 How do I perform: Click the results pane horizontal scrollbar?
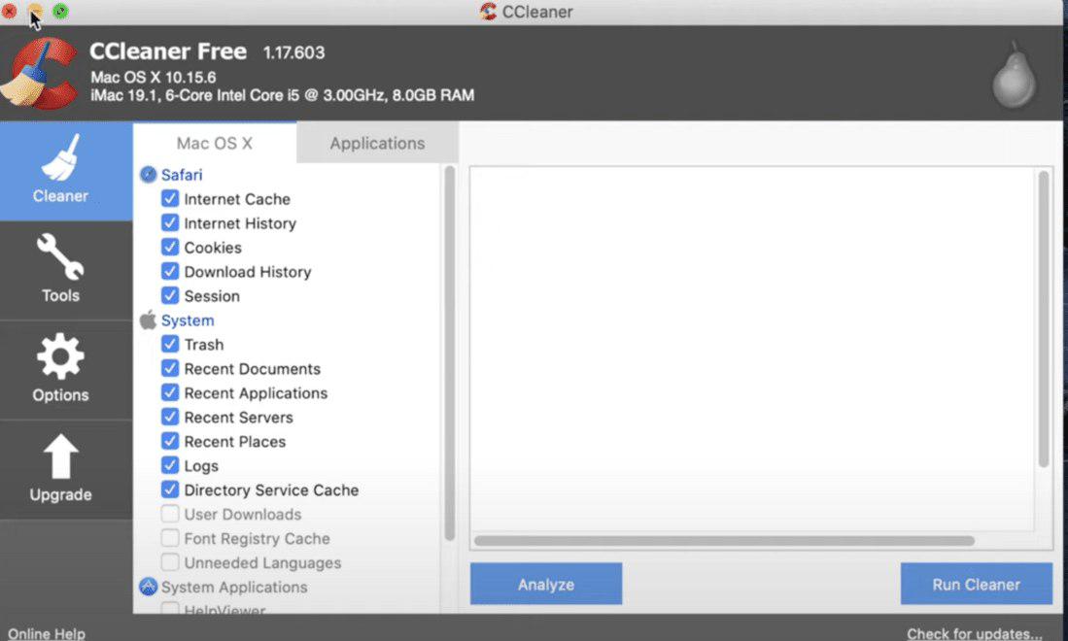tap(724, 541)
